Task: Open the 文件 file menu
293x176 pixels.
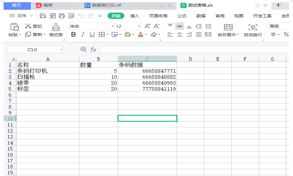Action: pos(21,16)
